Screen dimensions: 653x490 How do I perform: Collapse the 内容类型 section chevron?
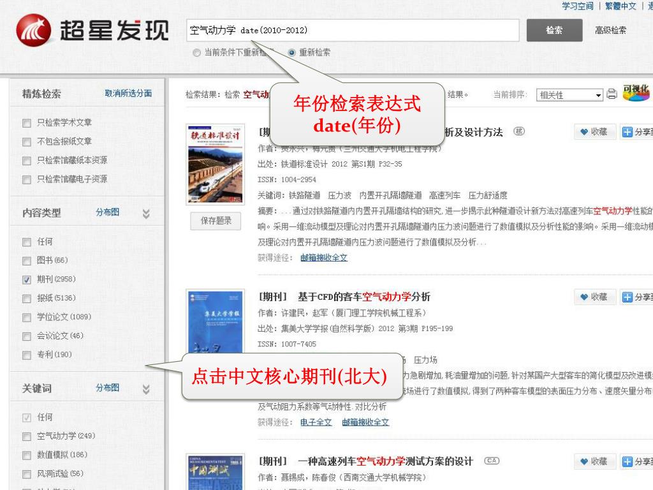pos(146,214)
